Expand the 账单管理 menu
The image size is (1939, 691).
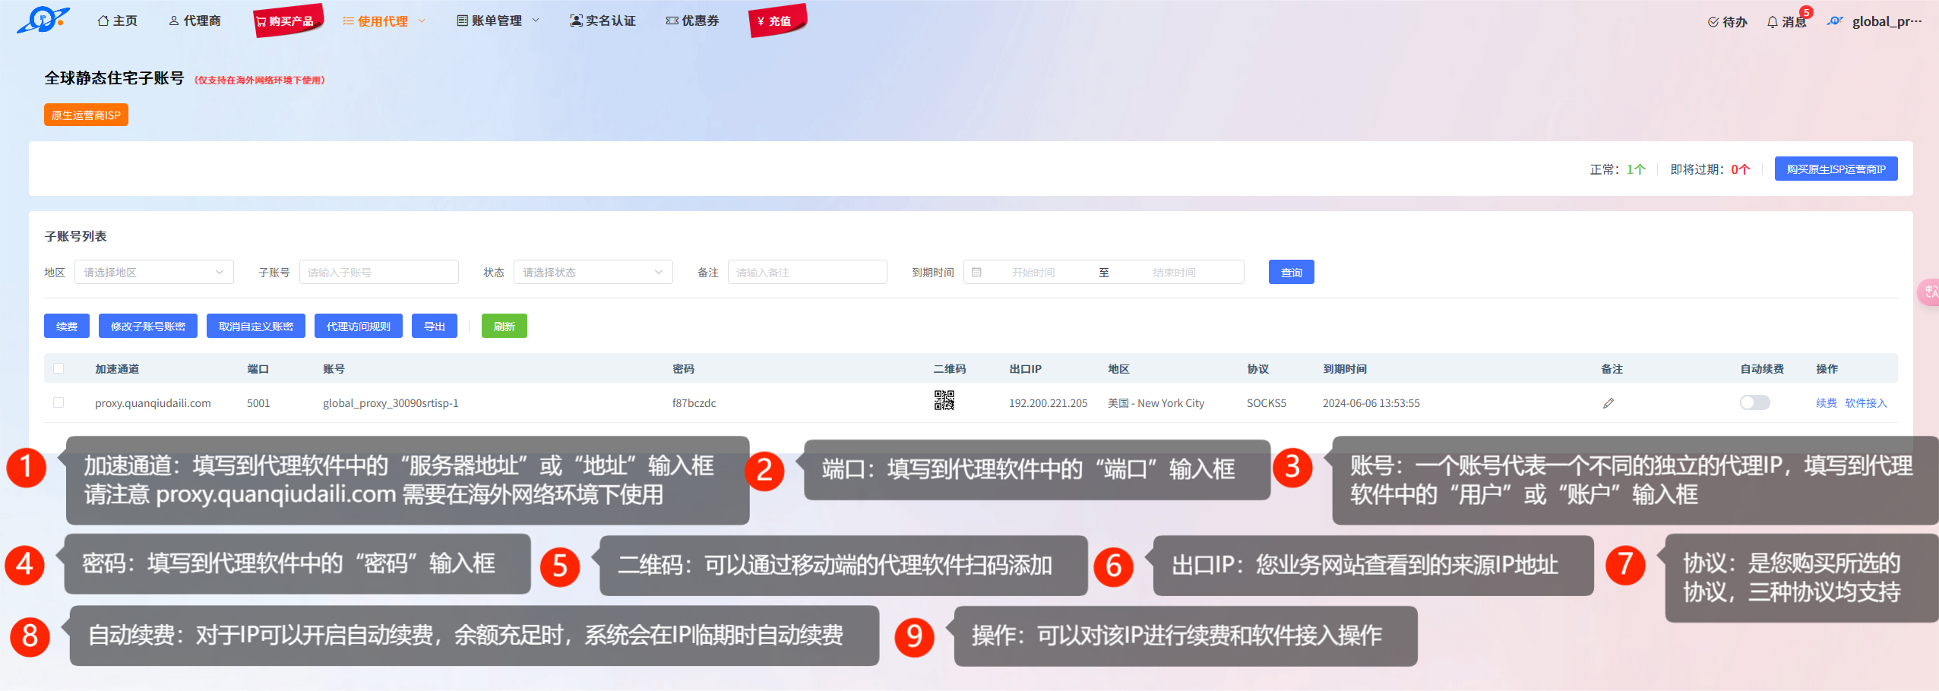click(498, 21)
